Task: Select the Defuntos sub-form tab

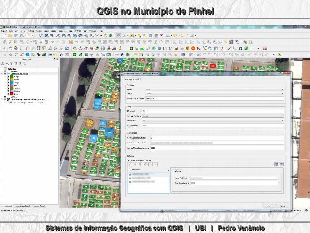Action: pyautogui.click(x=177, y=171)
